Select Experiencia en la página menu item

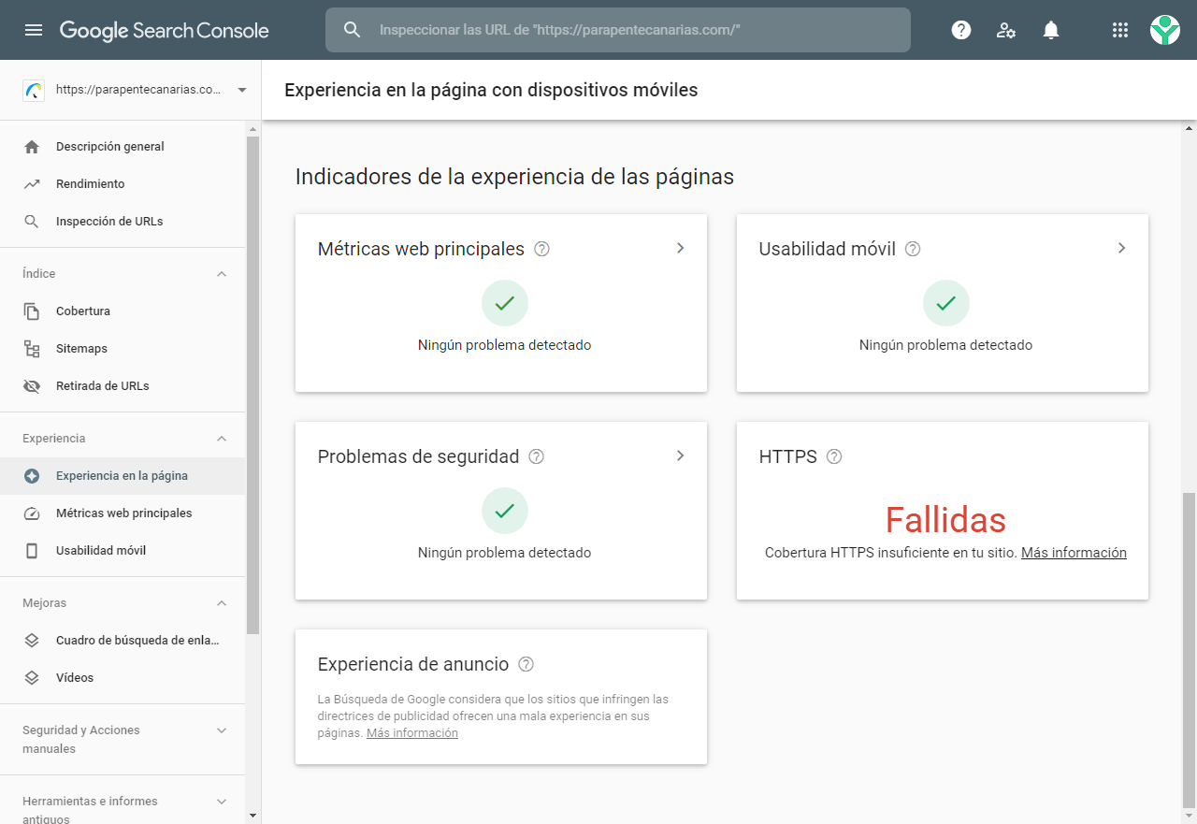point(123,476)
